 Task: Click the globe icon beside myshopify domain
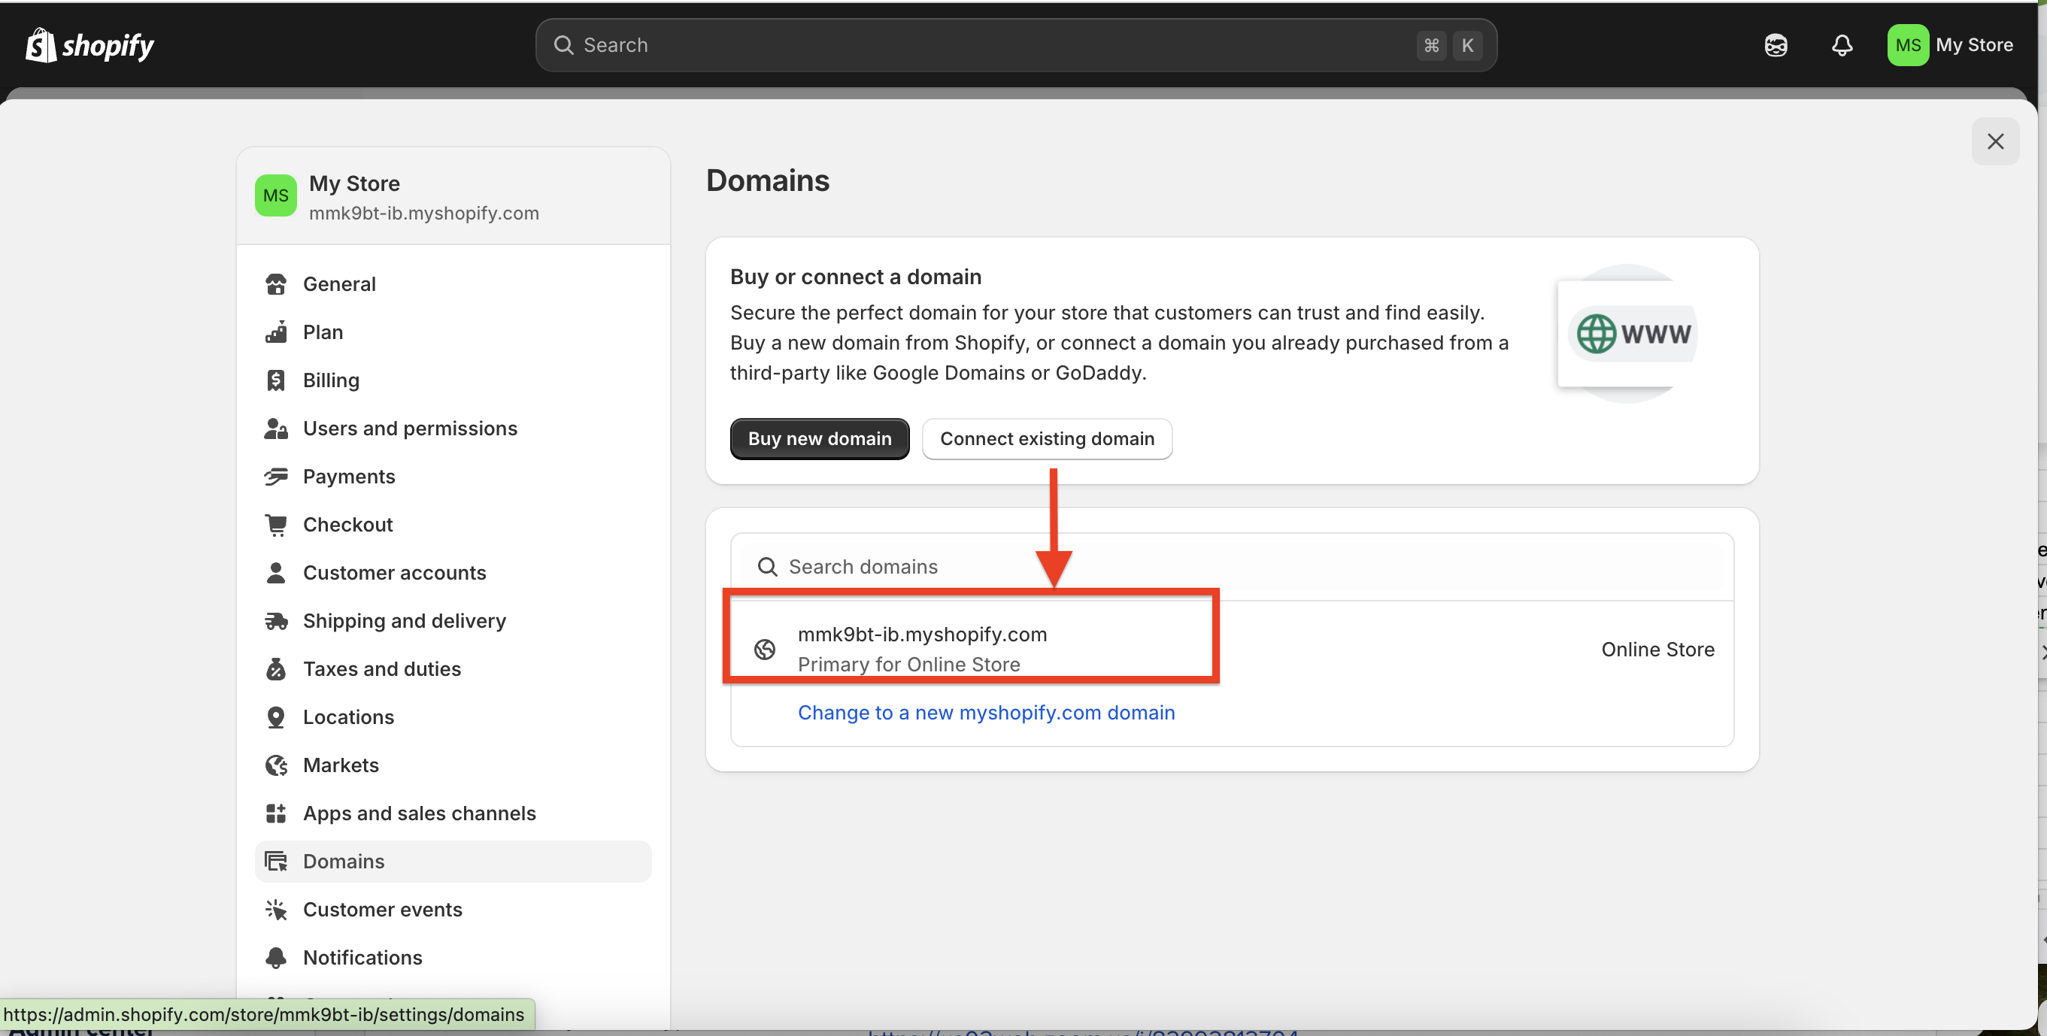pos(765,649)
